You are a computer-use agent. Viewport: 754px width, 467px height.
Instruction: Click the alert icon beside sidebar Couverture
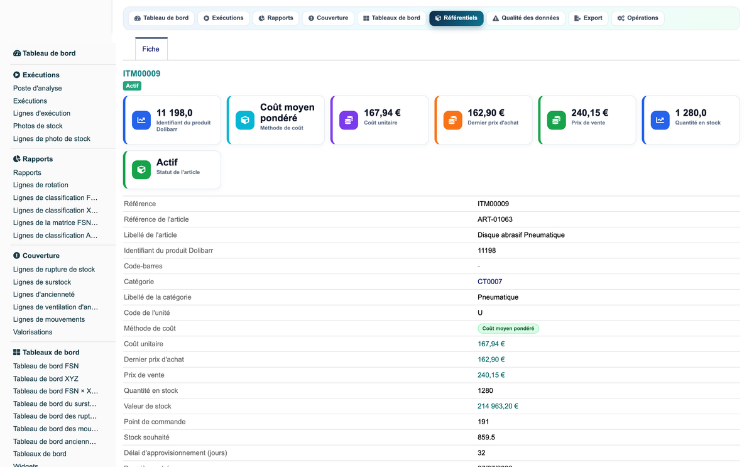[x=17, y=256]
